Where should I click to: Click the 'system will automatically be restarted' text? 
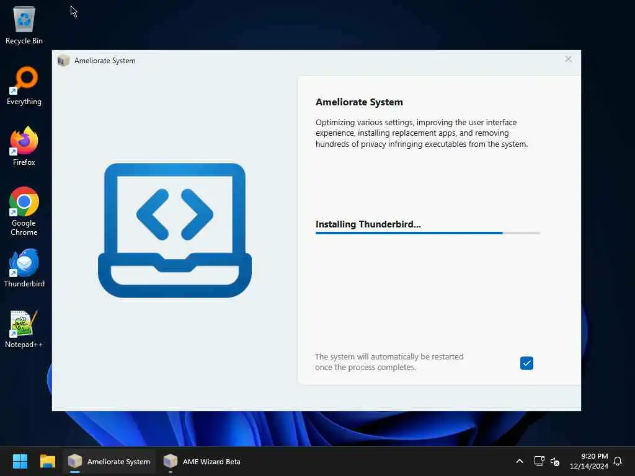click(x=389, y=362)
